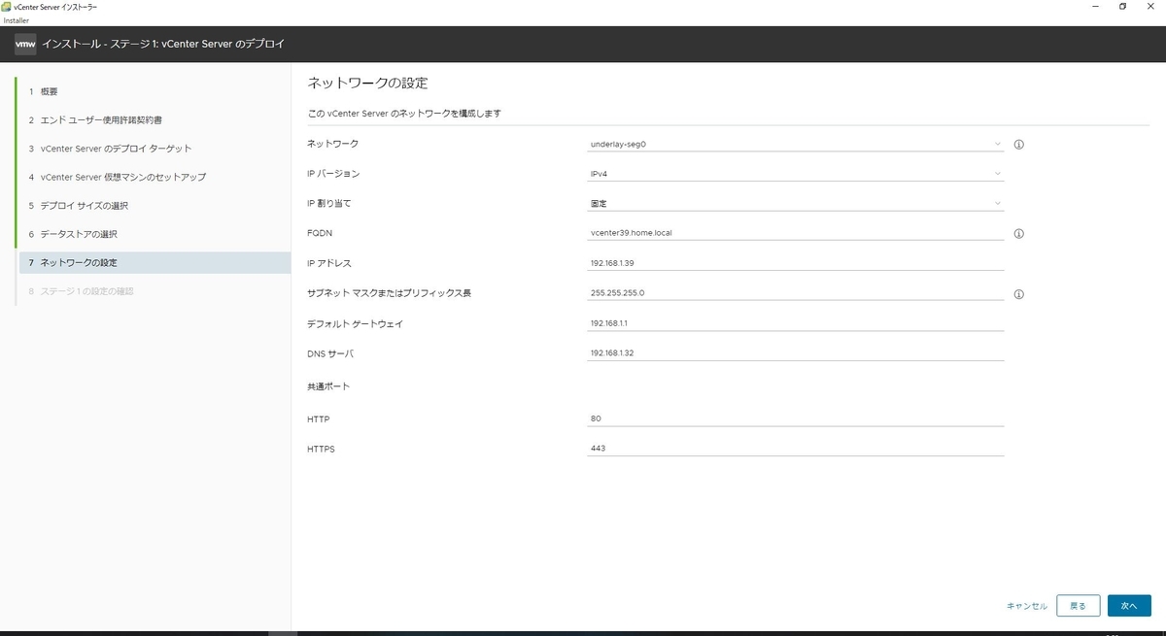The height and width of the screenshot is (636, 1166).
Task: Click the description この vCenter Server のネットワークを構成します
Action: point(404,114)
